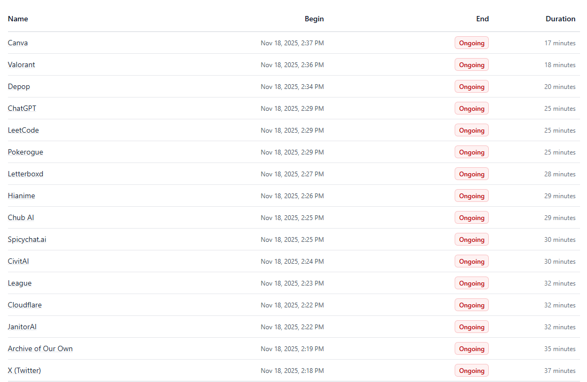Viewport: 587px width, 382px height.
Task: Select Chub AI's 29 minutes duration
Action: pos(560,217)
